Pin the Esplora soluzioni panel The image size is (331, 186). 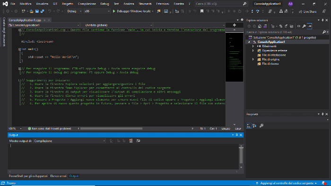[322, 20]
